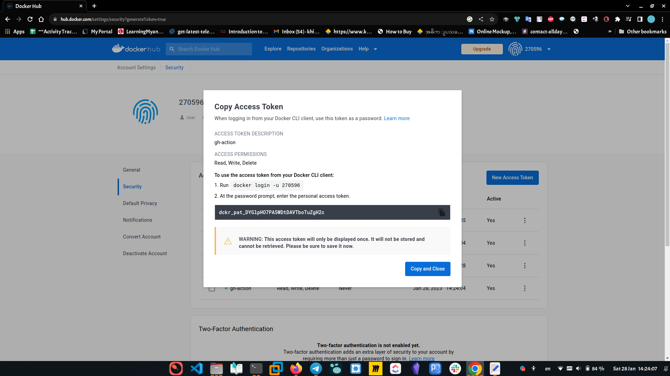Click the volume icon in system tray
670x376 pixels.
tap(578, 368)
